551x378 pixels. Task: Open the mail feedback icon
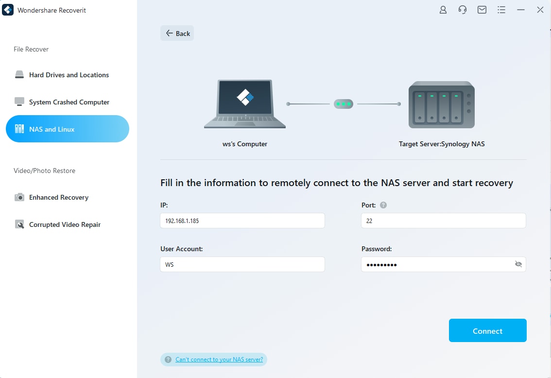pyautogui.click(x=482, y=10)
